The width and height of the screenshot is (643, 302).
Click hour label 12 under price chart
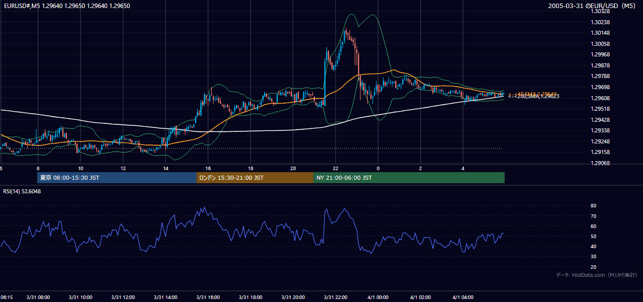pyautogui.click(x=123, y=169)
